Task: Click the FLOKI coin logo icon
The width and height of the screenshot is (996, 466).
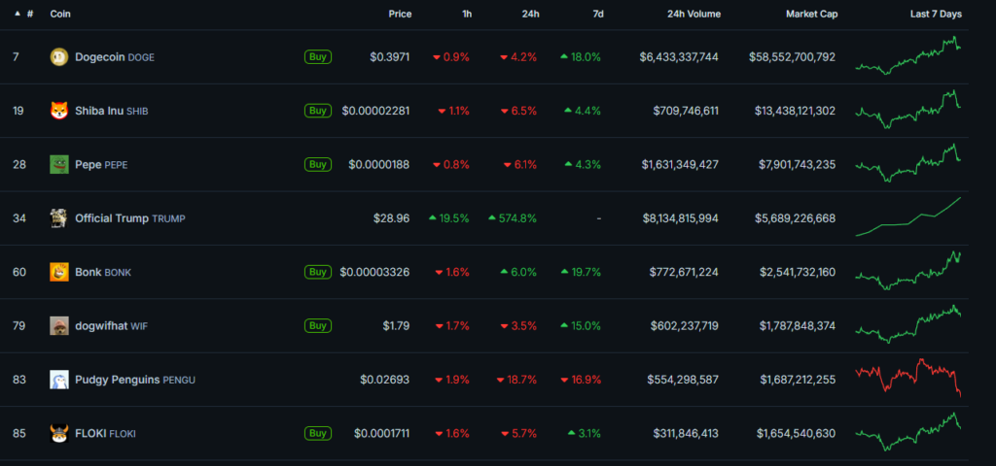Action: point(58,433)
